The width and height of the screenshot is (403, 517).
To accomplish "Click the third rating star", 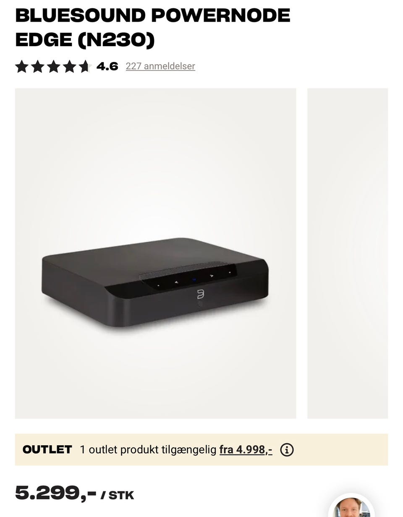I will pyautogui.click(x=53, y=66).
